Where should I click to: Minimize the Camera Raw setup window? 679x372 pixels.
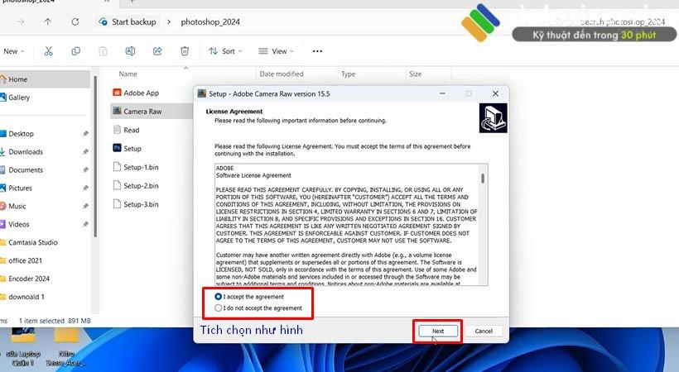[442, 93]
